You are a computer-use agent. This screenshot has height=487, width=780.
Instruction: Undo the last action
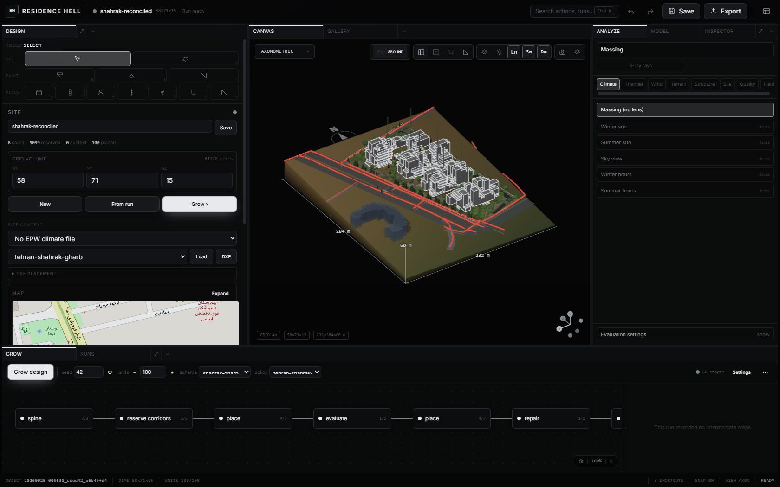(631, 11)
